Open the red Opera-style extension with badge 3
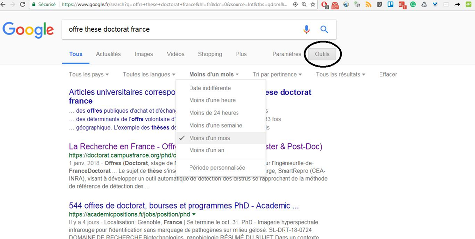The width and height of the screenshot is (475, 239). click(325, 5)
